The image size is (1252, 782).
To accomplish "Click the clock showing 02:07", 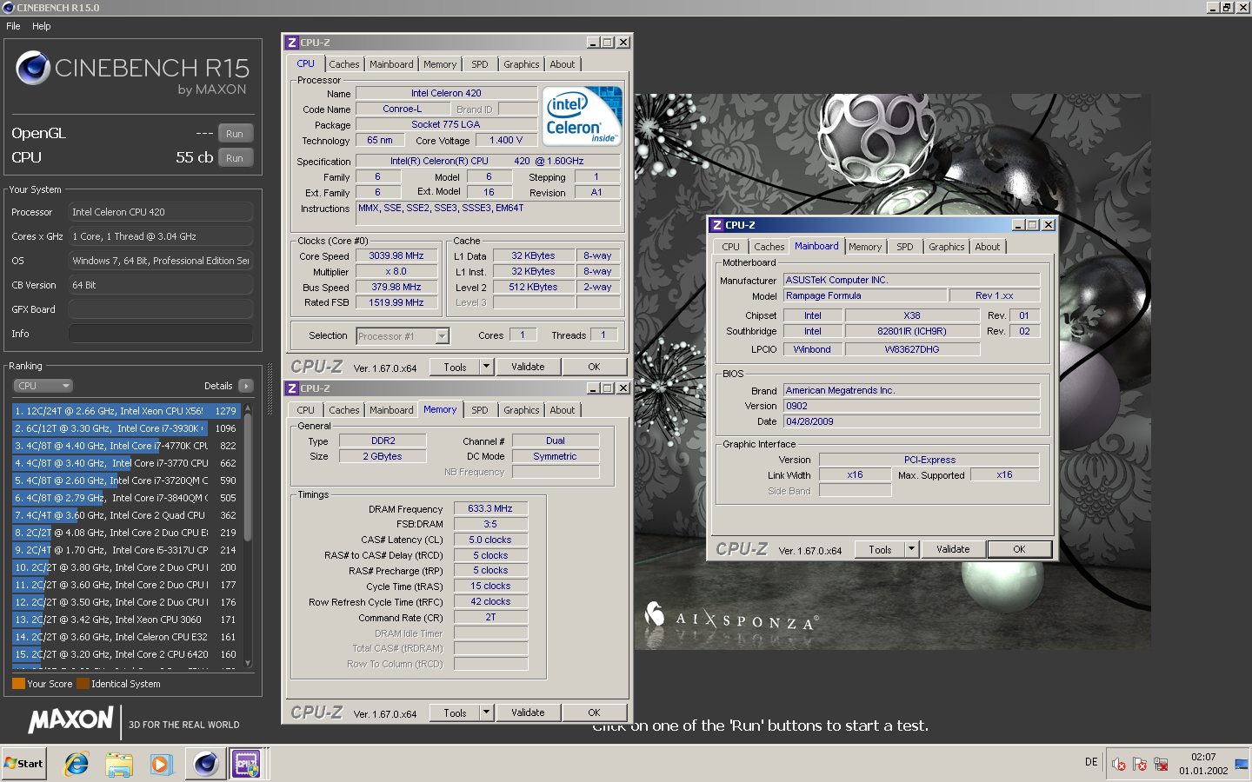I will [1203, 758].
